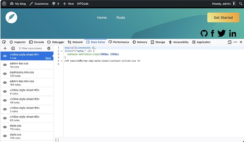Switch to the Application tab
The width and height of the screenshot is (244, 142).
click(201, 42)
